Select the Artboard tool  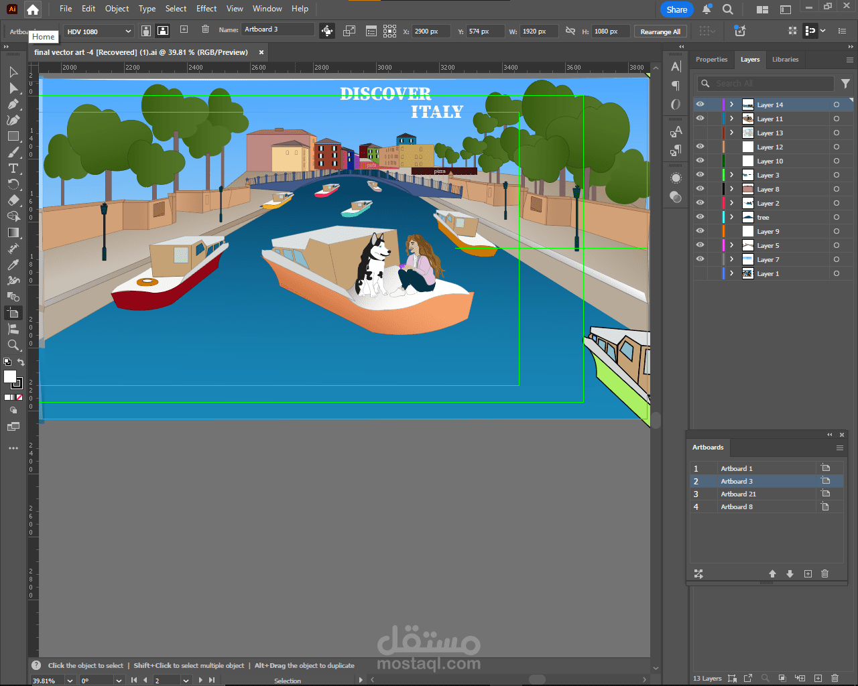(x=13, y=313)
